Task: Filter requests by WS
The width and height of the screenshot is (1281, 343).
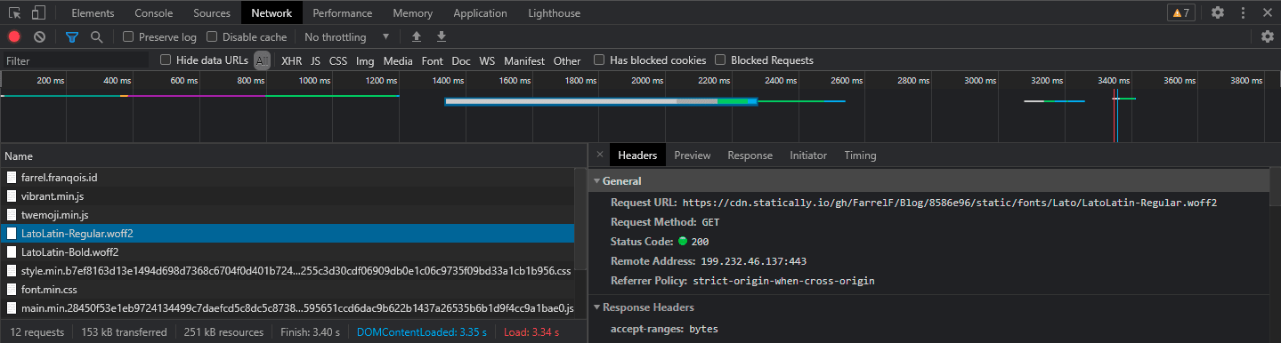Action: (487, 61)
